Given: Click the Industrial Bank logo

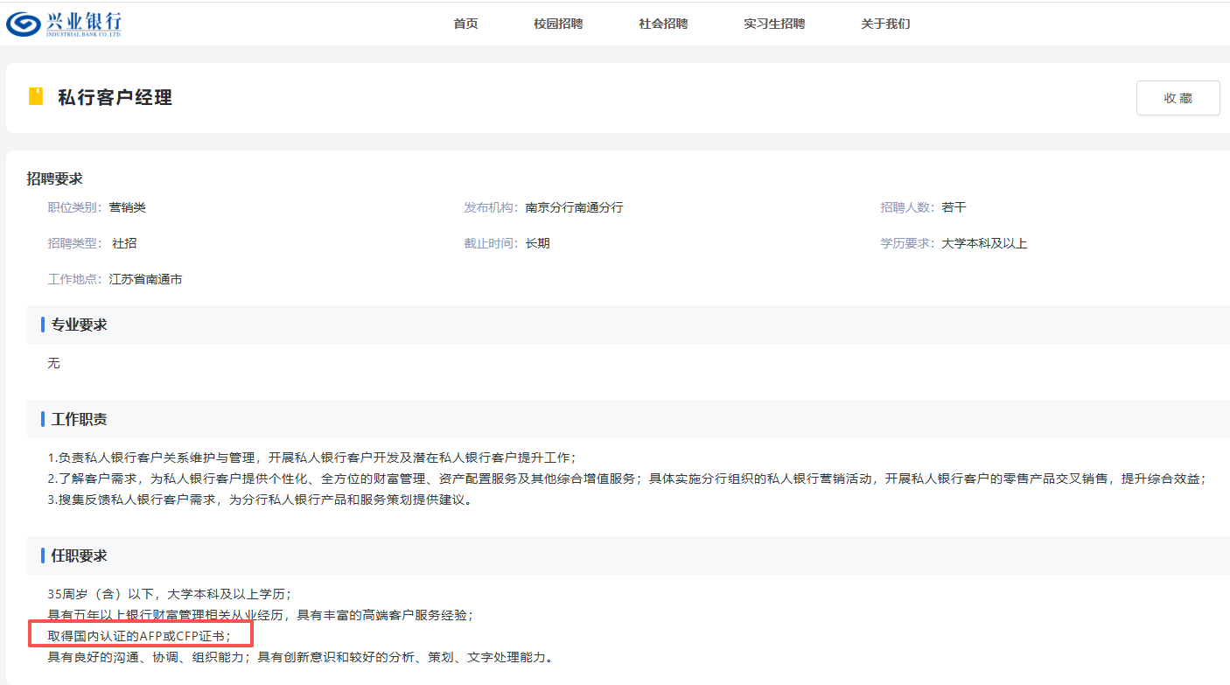Looking at the screenshot, I should click(64, 24).
